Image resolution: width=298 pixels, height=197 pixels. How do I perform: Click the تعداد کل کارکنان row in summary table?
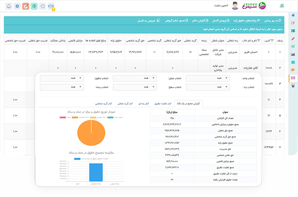click(203, 118)
